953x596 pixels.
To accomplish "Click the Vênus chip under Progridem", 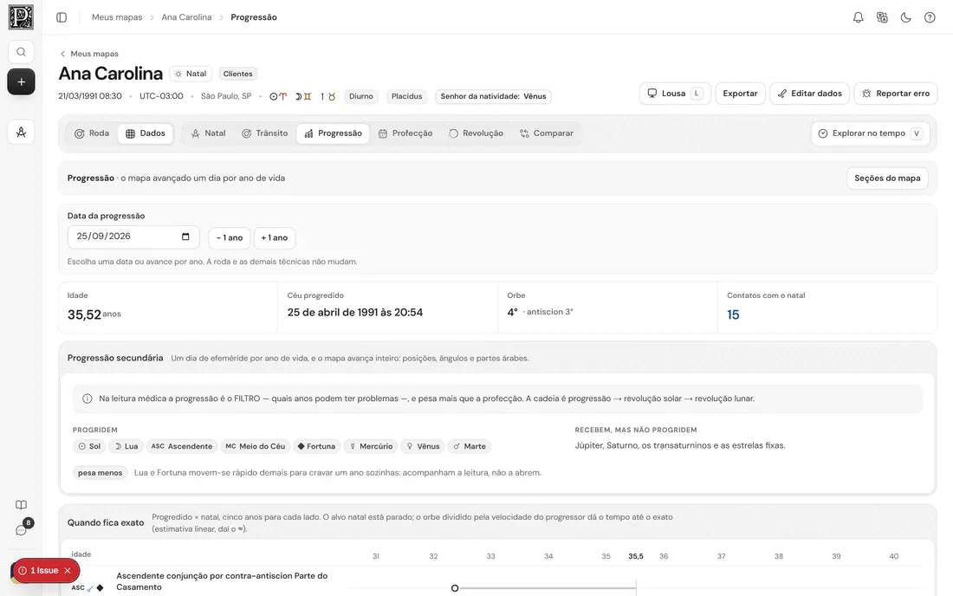I will (423, 446).
